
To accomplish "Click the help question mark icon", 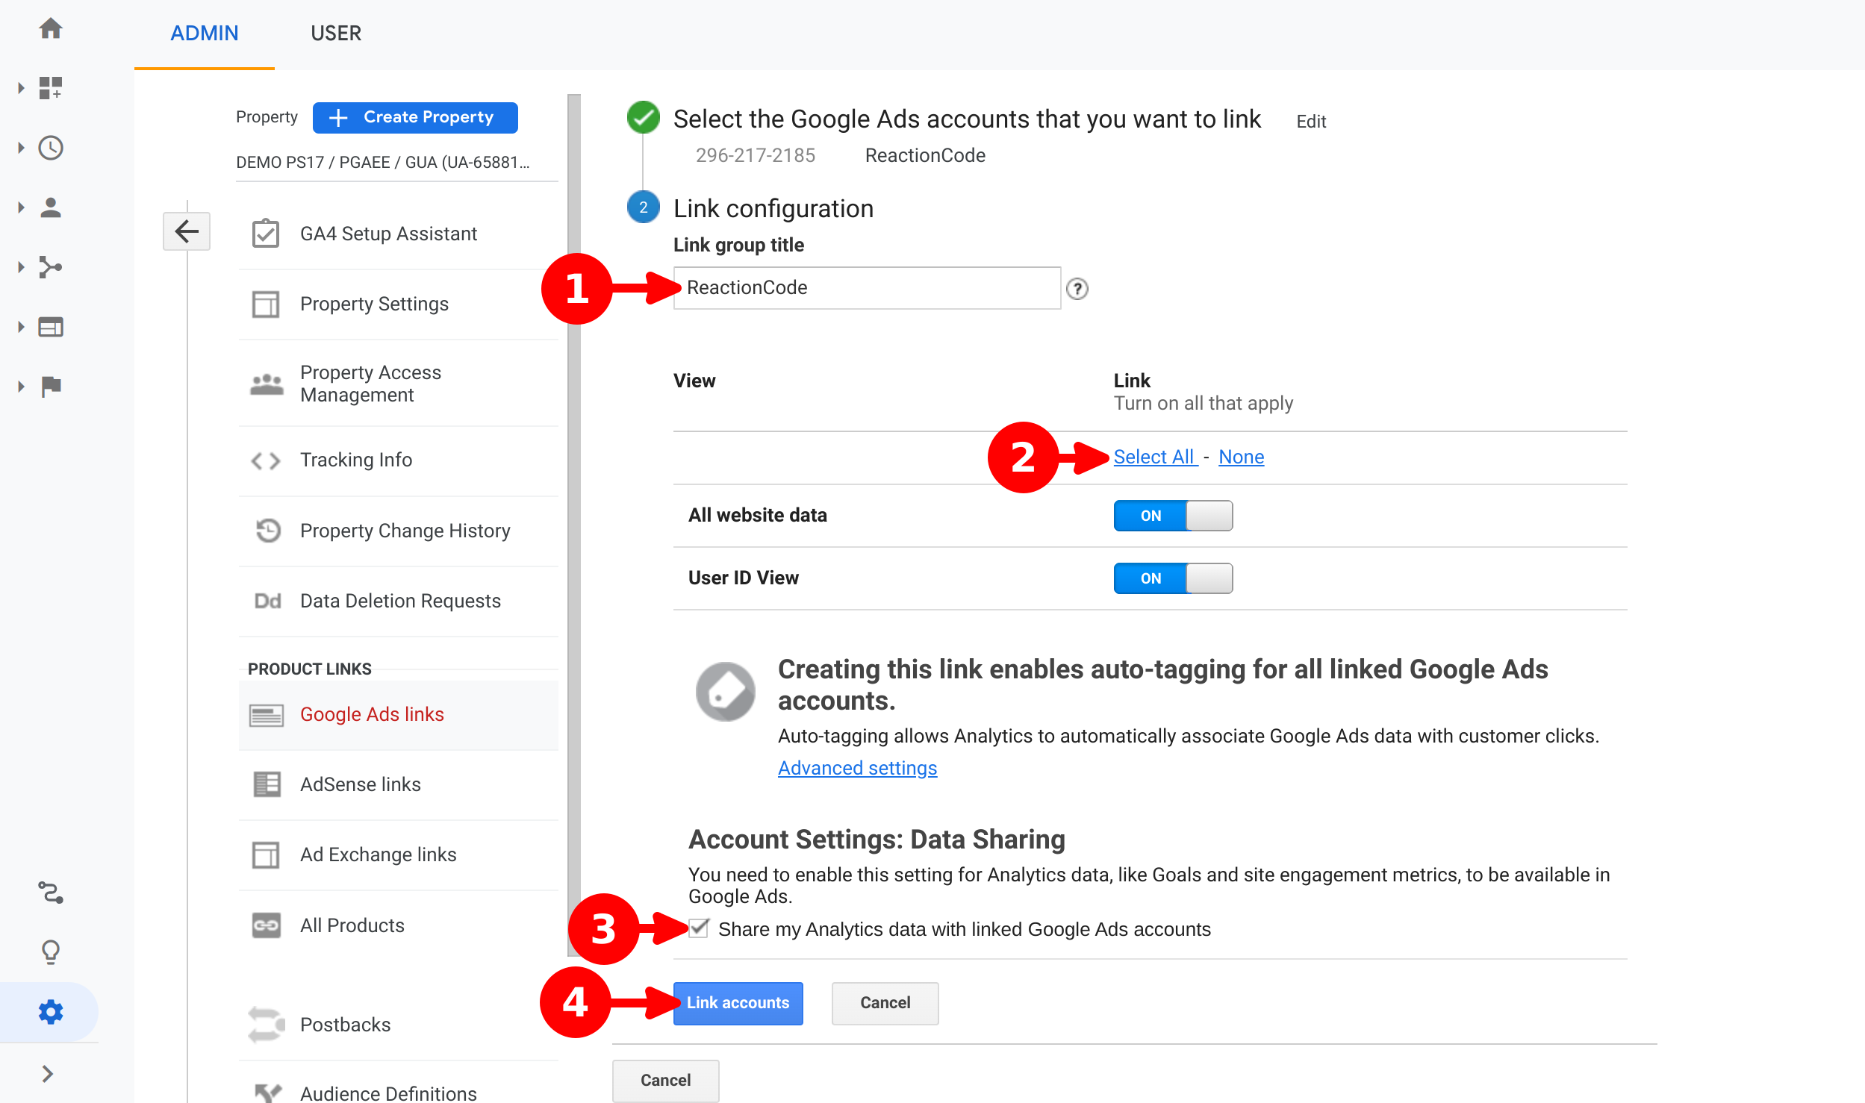I will coord(1077,289).
